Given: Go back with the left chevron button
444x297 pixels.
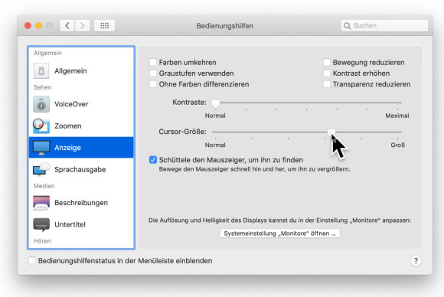Looking at the screenshot, I should pyautogui.click(x=67, y=26).
